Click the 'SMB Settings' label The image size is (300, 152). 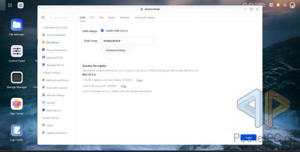[x=90, y=31]
